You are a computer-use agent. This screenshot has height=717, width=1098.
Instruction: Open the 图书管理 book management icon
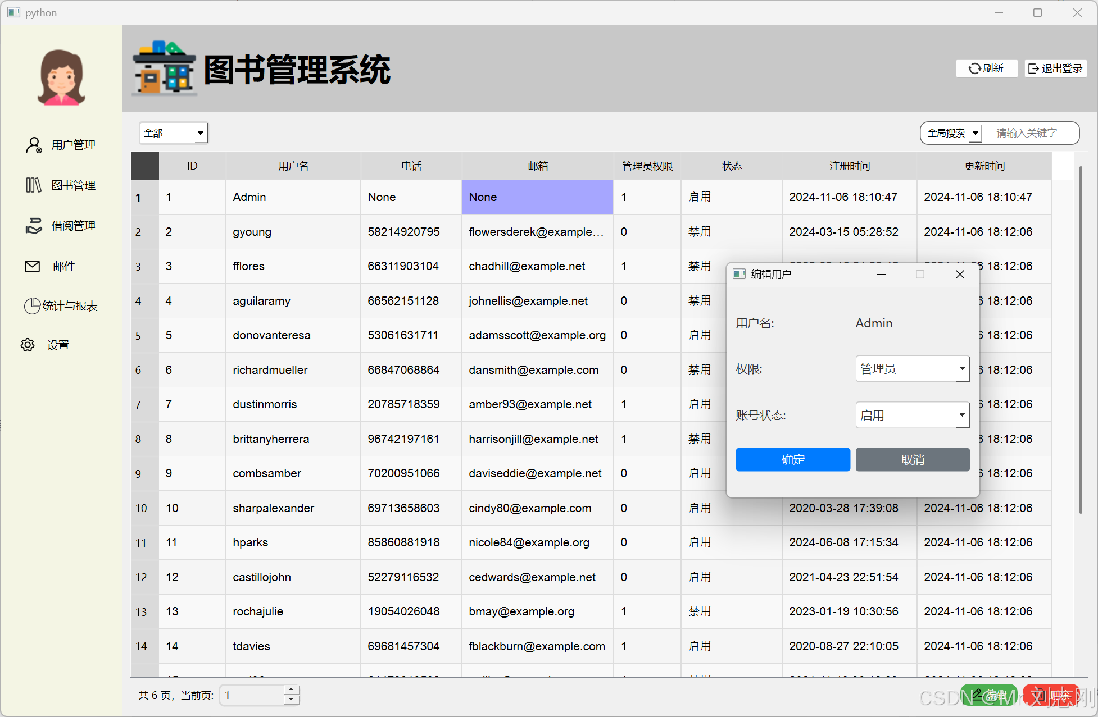pos(34,185)
